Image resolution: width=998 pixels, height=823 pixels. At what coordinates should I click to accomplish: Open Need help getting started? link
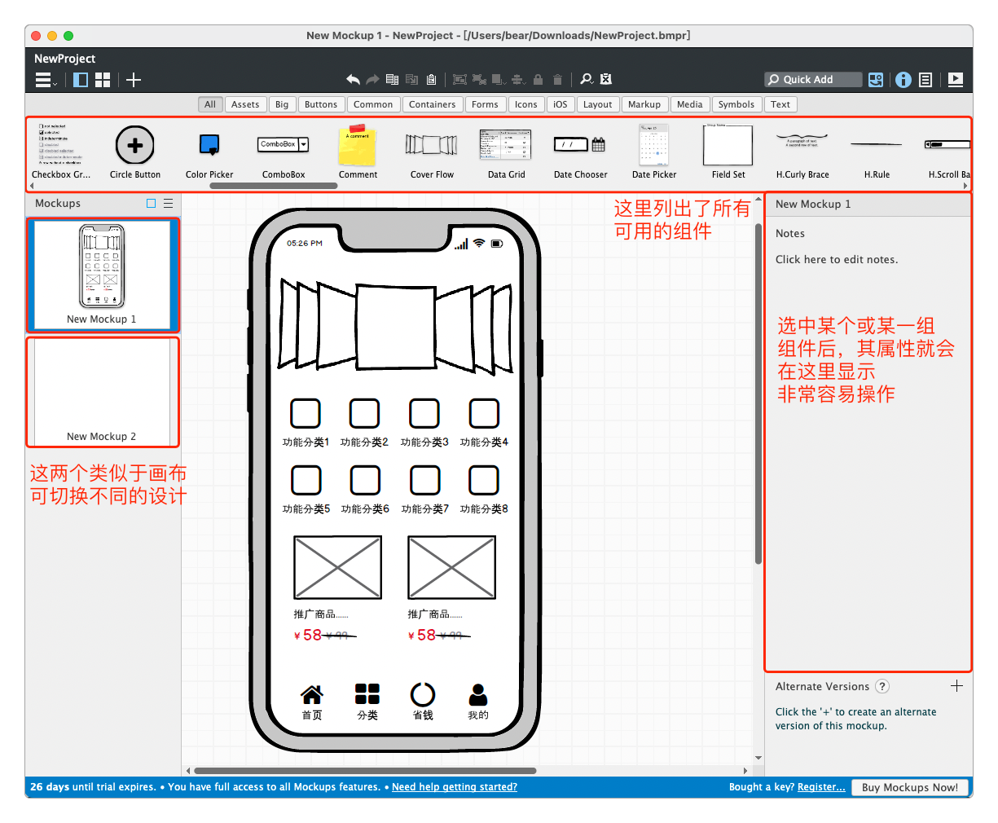point(455,787)
